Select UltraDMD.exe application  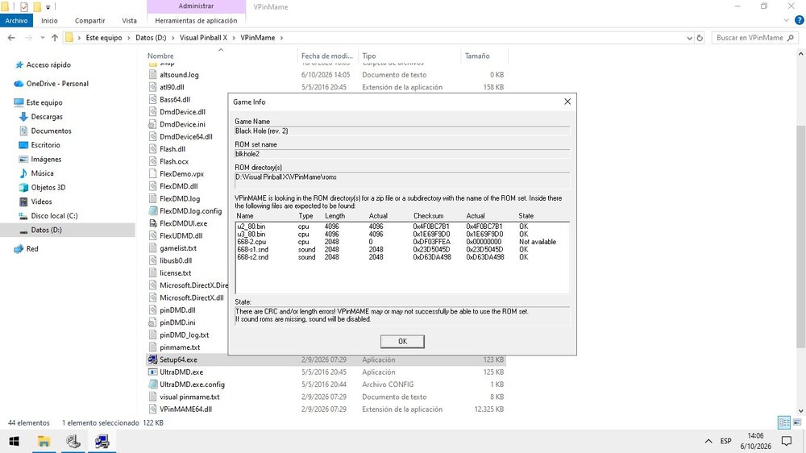click(x=181, y=372)
